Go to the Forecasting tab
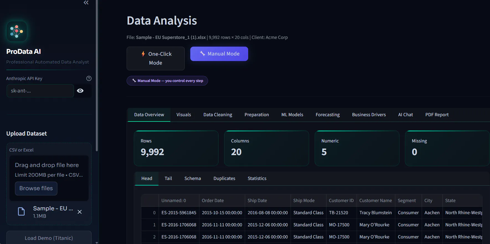490x244 pixels. (328, 115)
